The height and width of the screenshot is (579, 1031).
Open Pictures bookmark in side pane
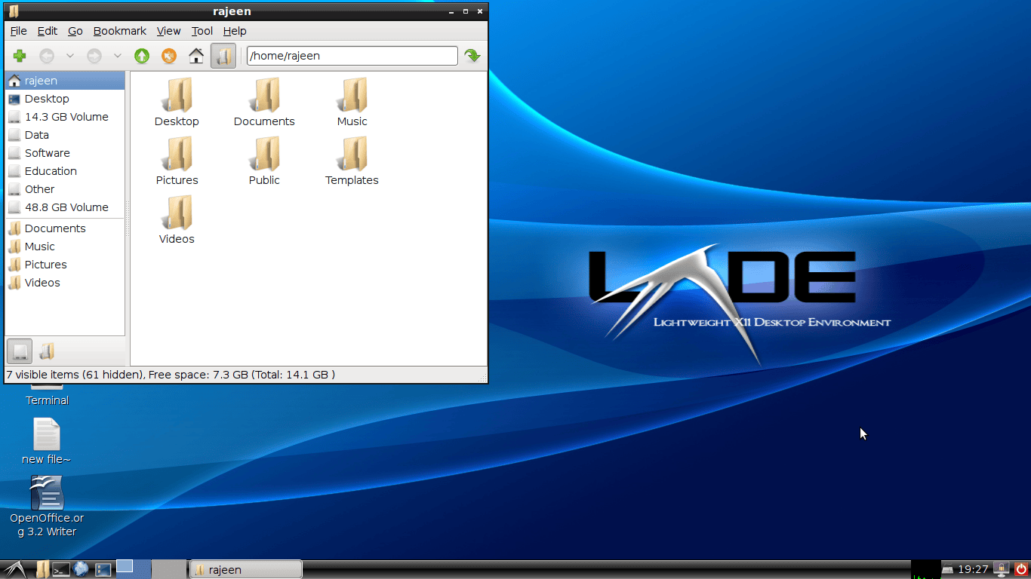click(x=65, y=265)
